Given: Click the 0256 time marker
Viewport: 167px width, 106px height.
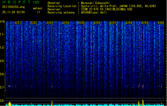Looking at the screenshot, I should coord(97,23).
